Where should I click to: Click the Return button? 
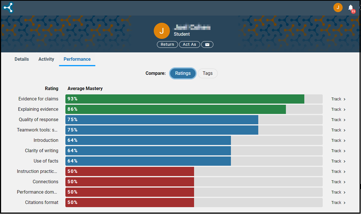pyautogui.click(x=168, y=44)
